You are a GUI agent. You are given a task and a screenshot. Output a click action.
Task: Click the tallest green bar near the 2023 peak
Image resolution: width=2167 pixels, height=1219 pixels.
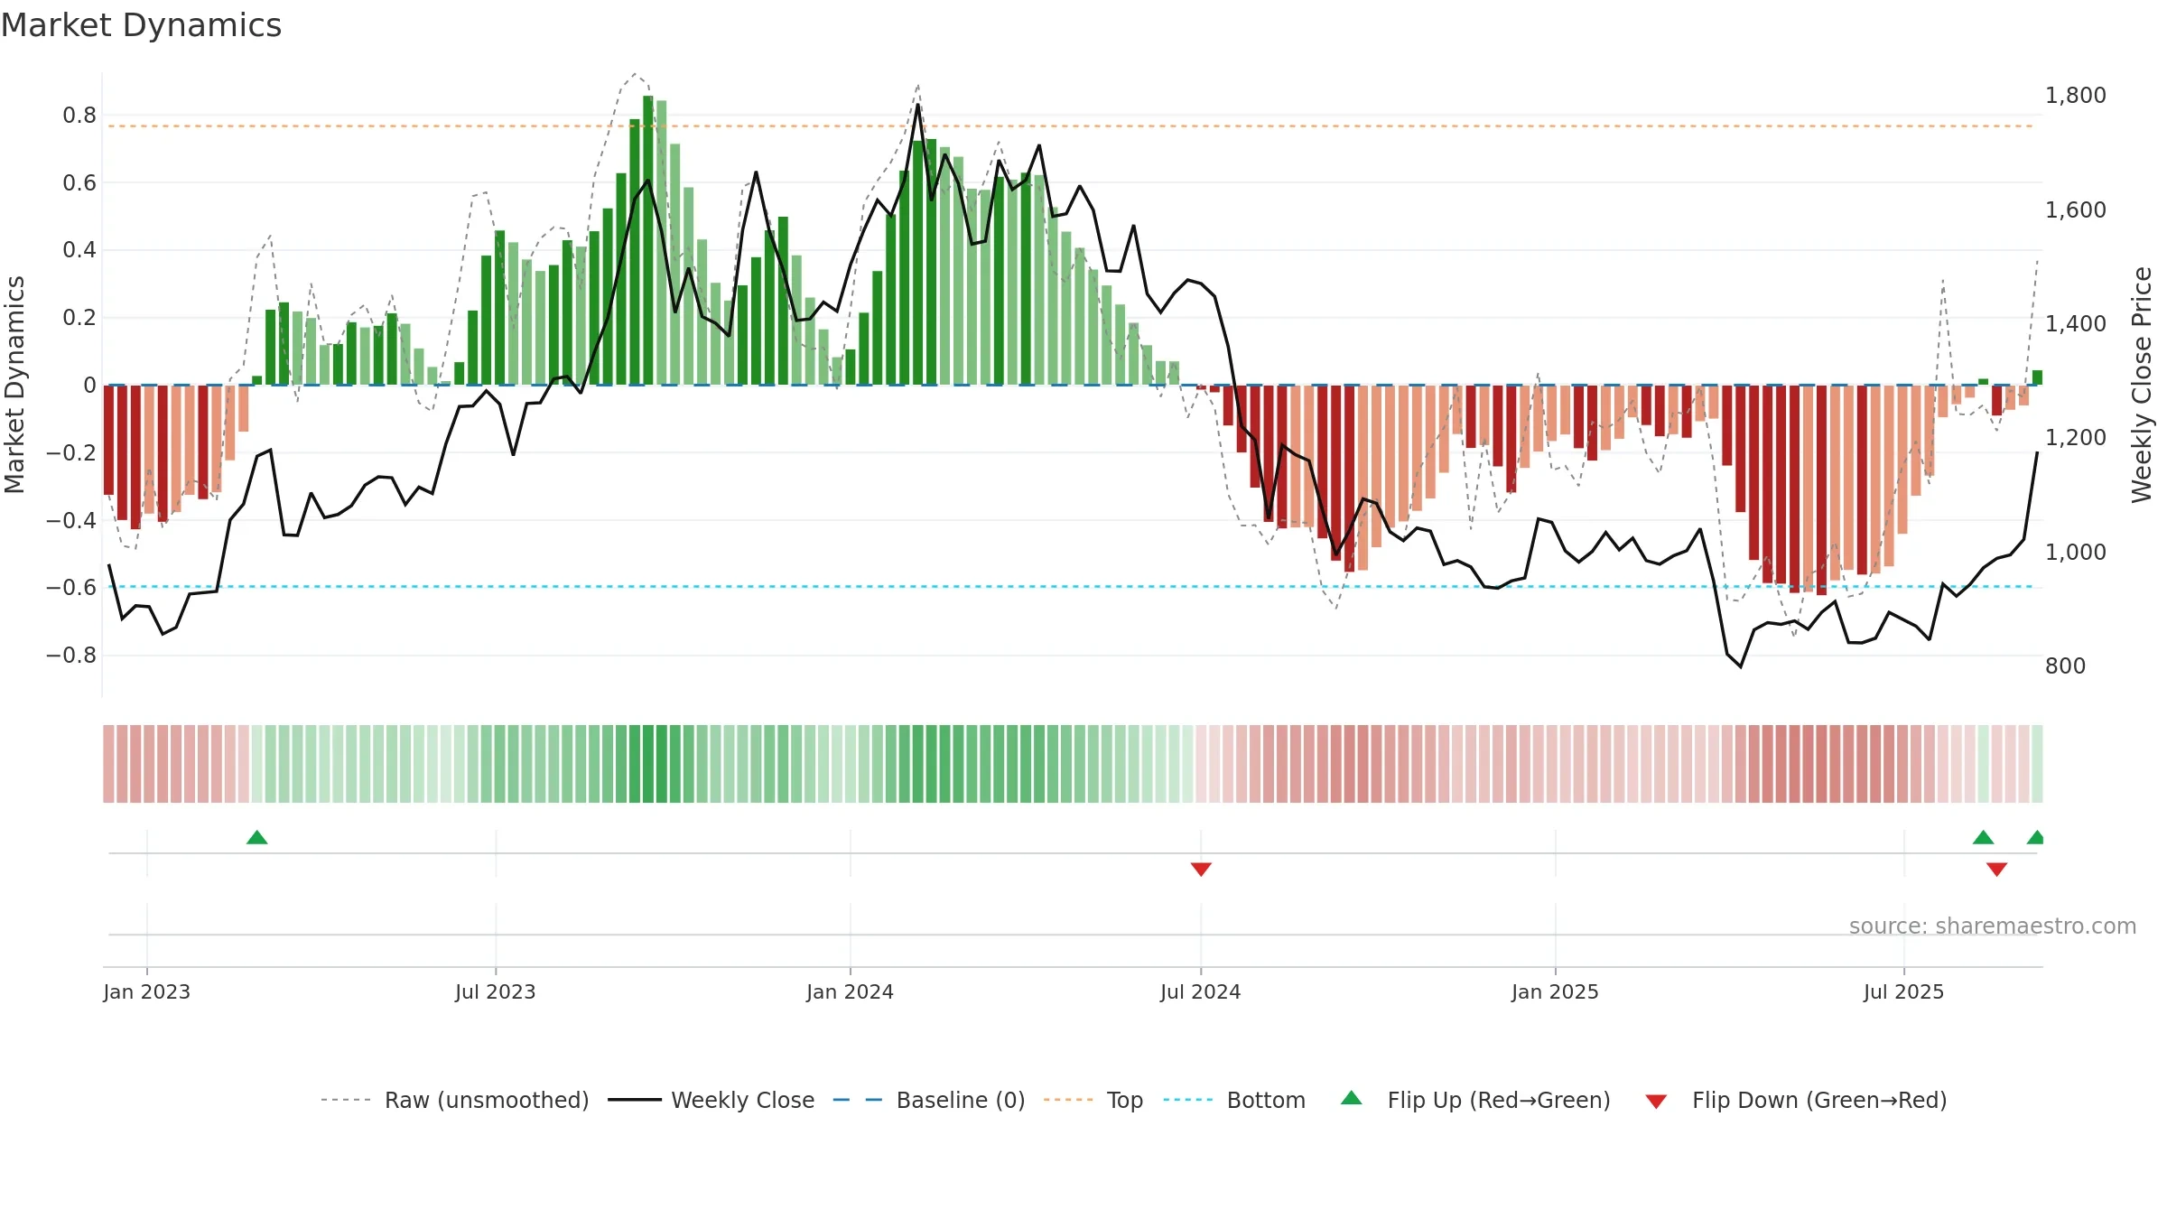pyautogui.click(x=648, y=240)
